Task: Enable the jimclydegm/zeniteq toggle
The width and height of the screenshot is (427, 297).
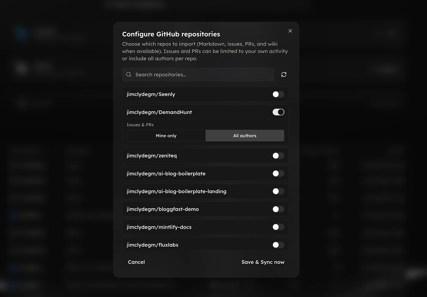Action: click(x=278, y=156)
